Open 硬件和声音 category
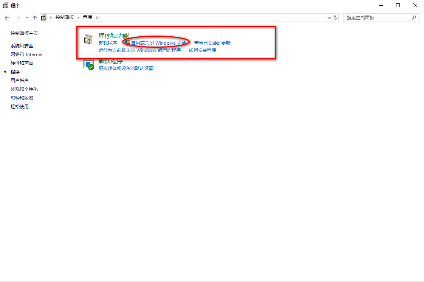The width and height of the screenshot is (424, 282). pos(22,63)
